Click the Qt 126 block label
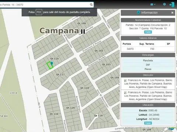 point(70,108)
